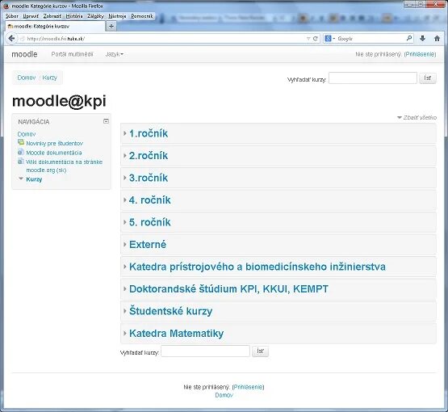Open the Záložky menu

tap(95, 16)
